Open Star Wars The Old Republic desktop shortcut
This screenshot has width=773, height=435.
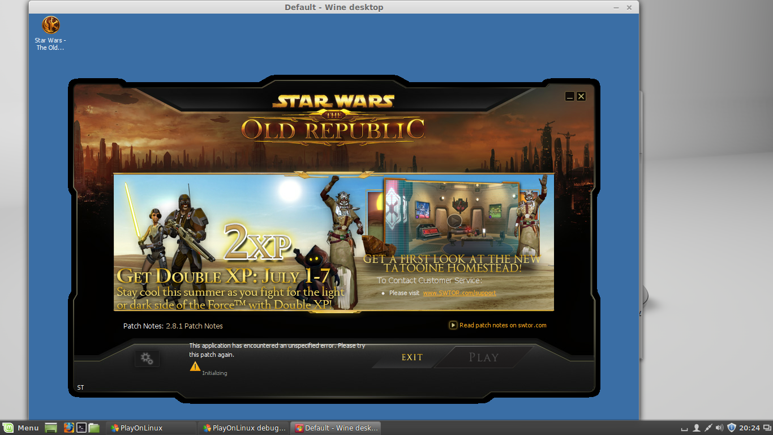click(50, 33)
